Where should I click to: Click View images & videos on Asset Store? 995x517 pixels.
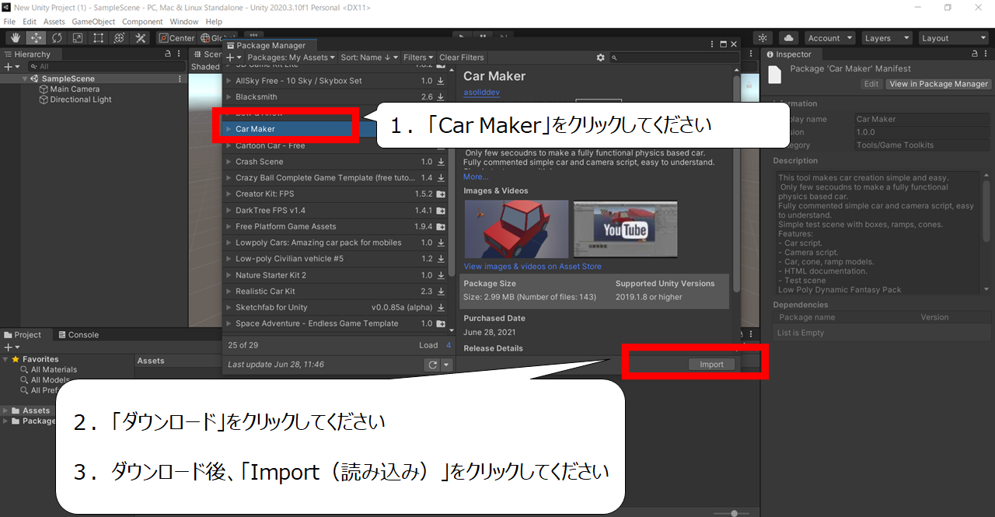point(532,267)
